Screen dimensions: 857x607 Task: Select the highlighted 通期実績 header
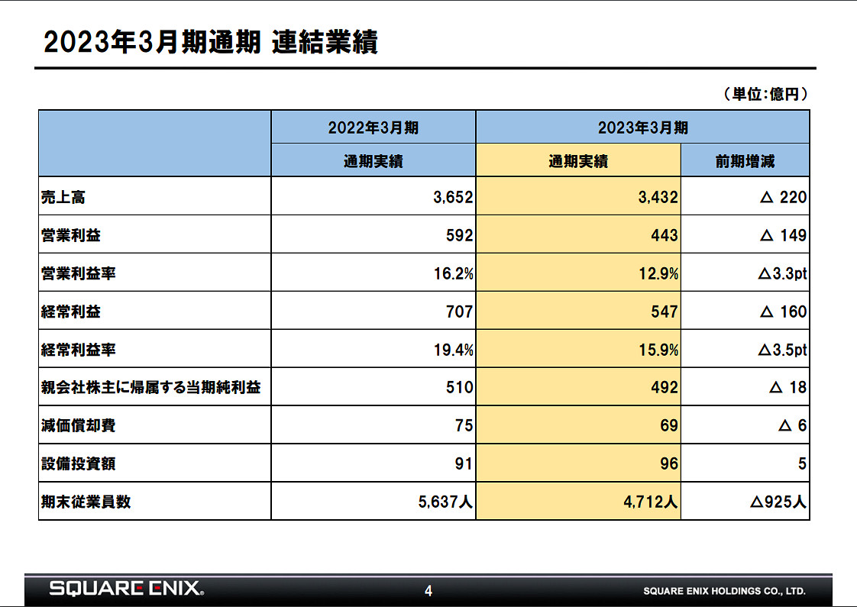tap(578, 160)
